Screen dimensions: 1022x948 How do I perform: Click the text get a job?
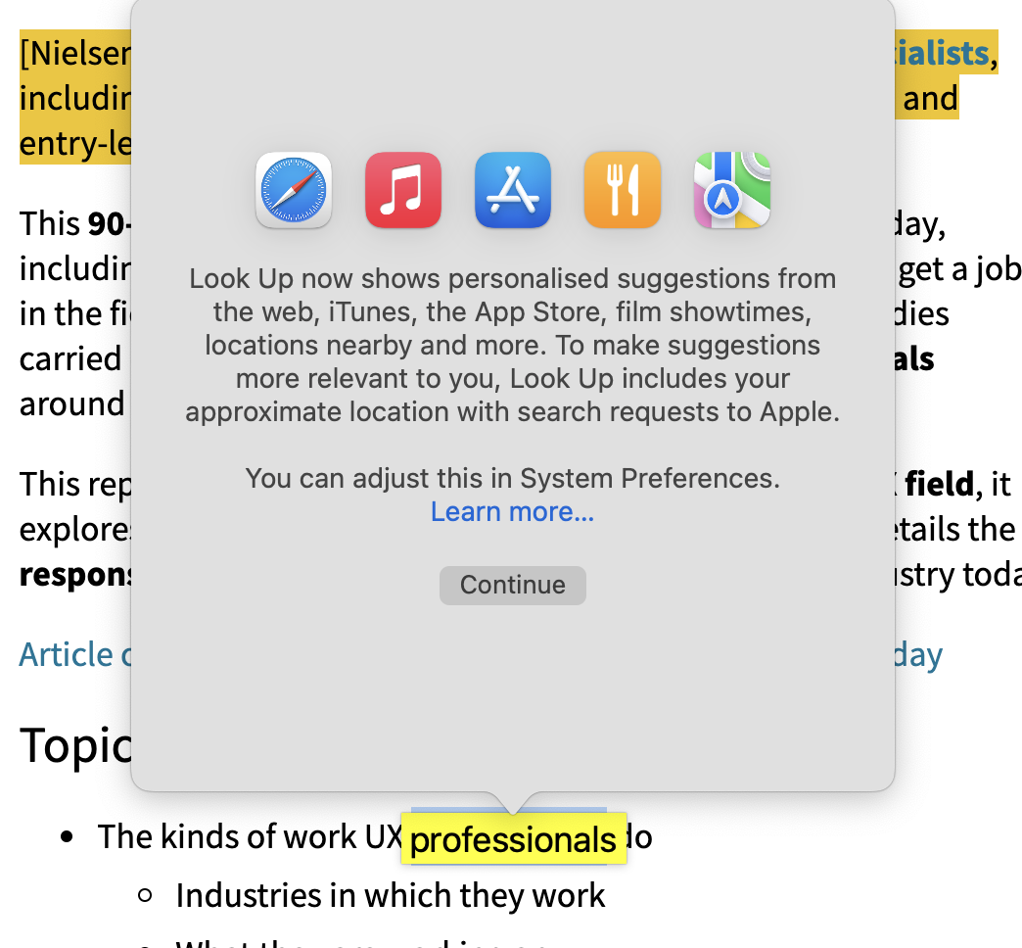coord(959,270)
